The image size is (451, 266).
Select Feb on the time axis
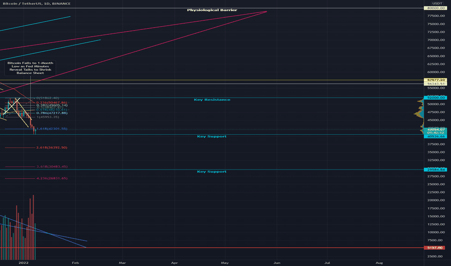pos(75,263)
